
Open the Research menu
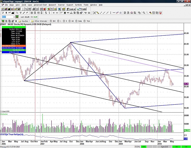tap(52, 5)
